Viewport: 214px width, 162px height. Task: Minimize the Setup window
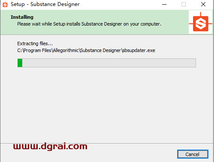coord(164,4)
